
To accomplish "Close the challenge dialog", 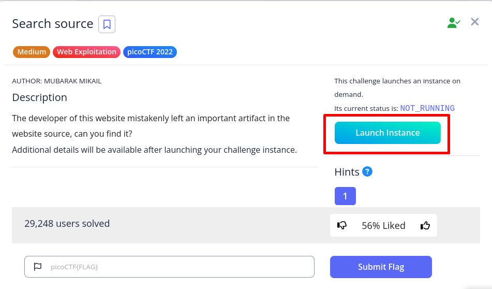I will tap(474, 22).
